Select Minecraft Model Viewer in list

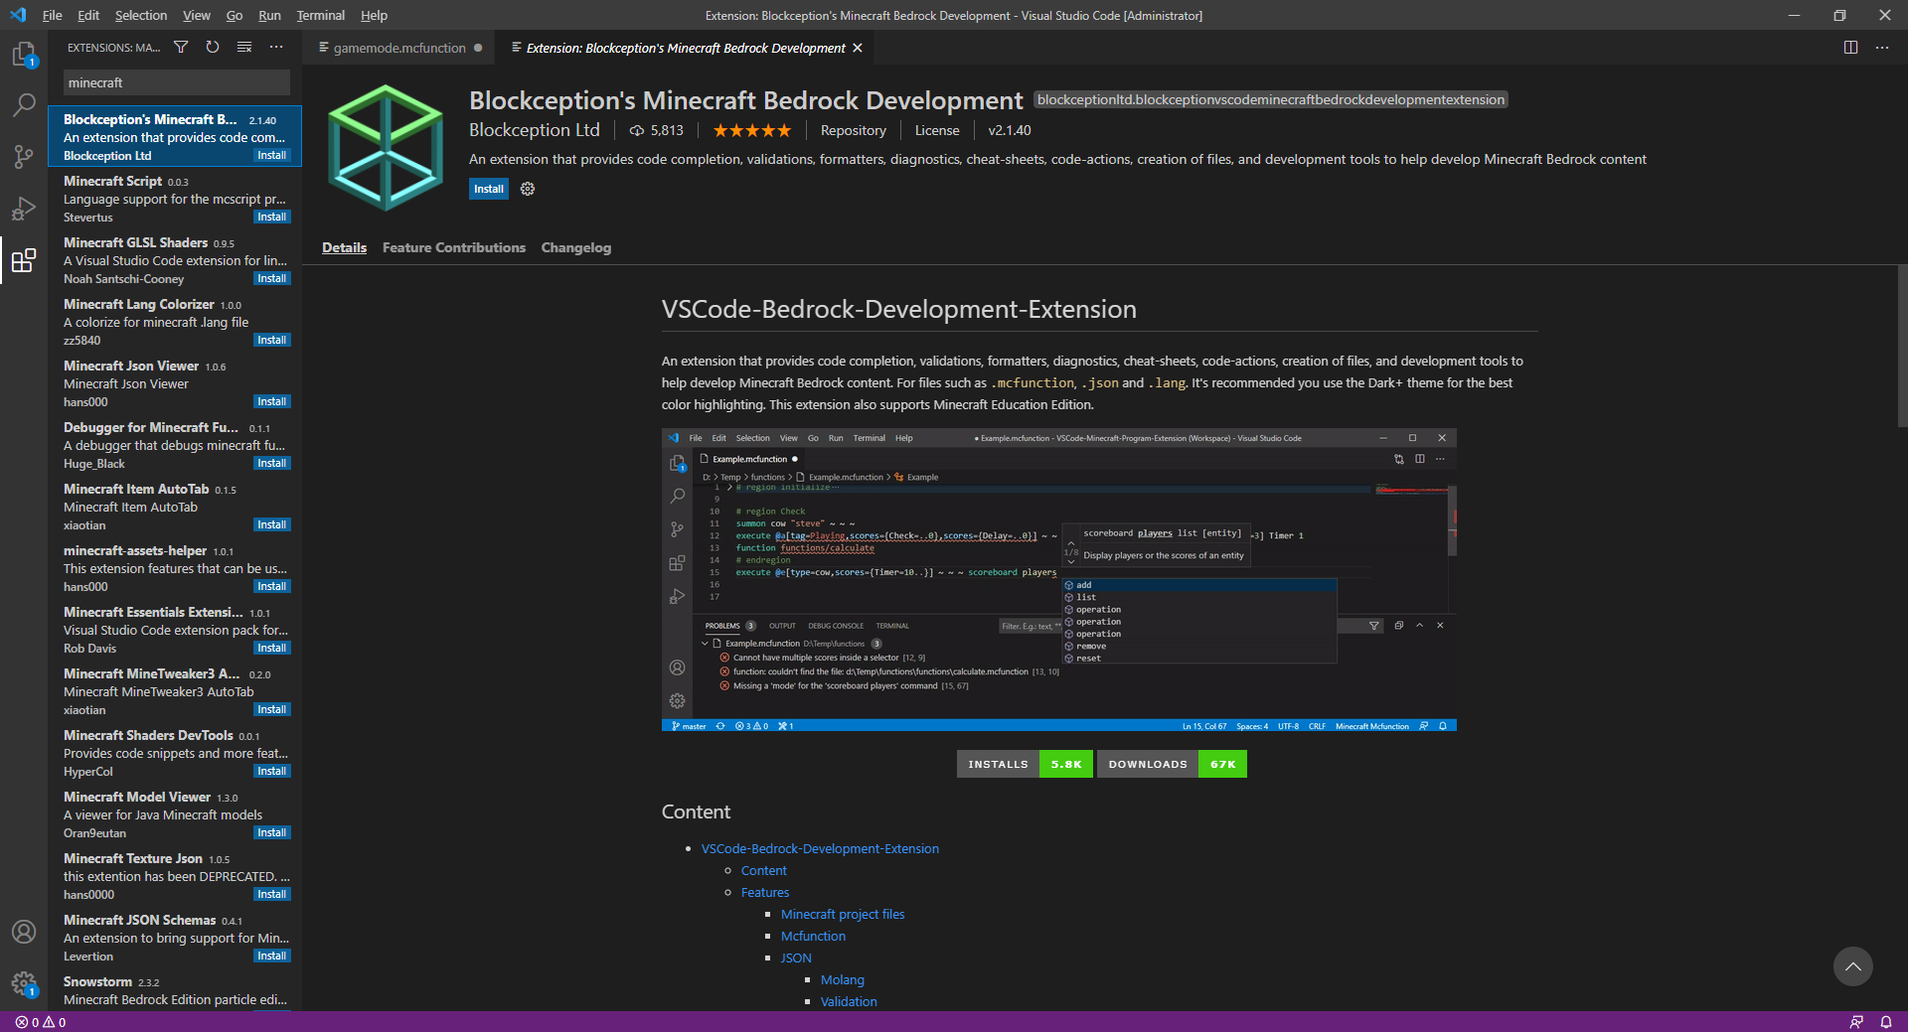175,814
